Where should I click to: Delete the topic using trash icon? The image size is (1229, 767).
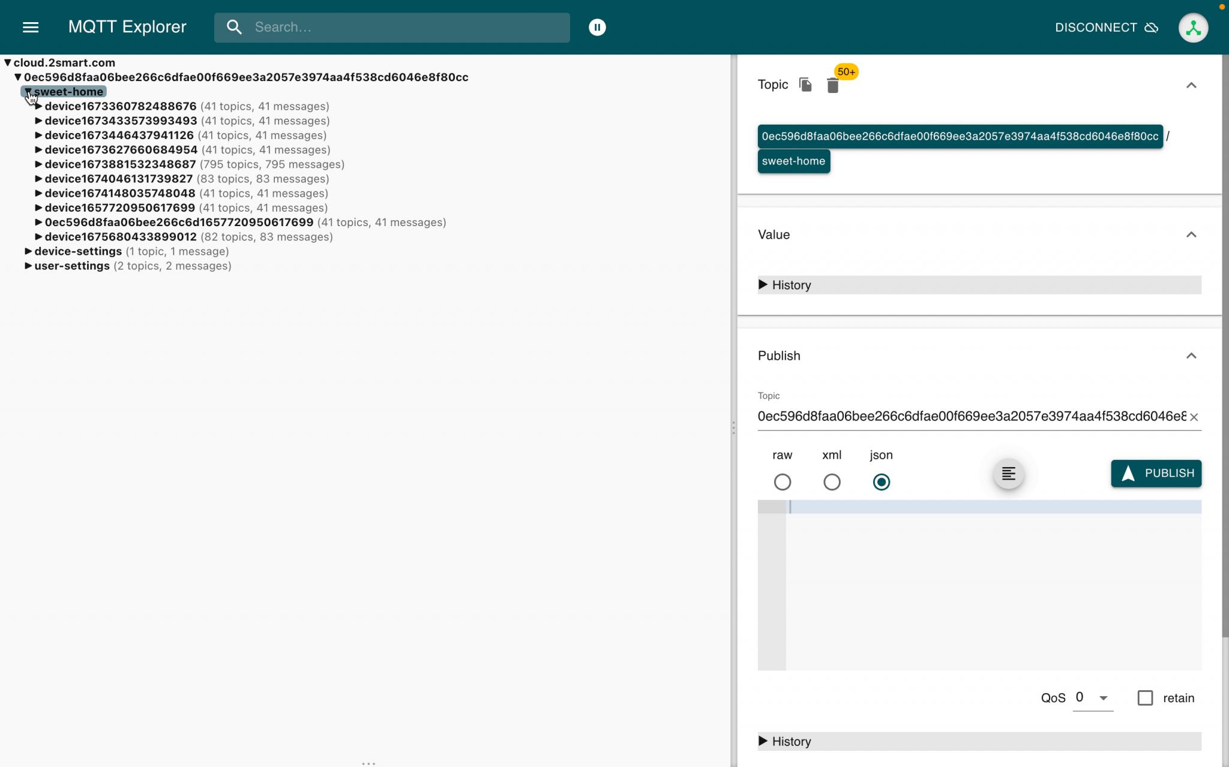click(834, 85)
